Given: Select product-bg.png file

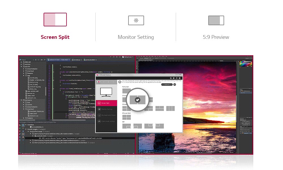Looking at the screenshot, I should [34, 87].
